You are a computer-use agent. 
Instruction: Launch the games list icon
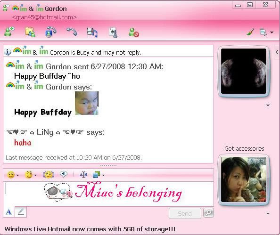113,32
